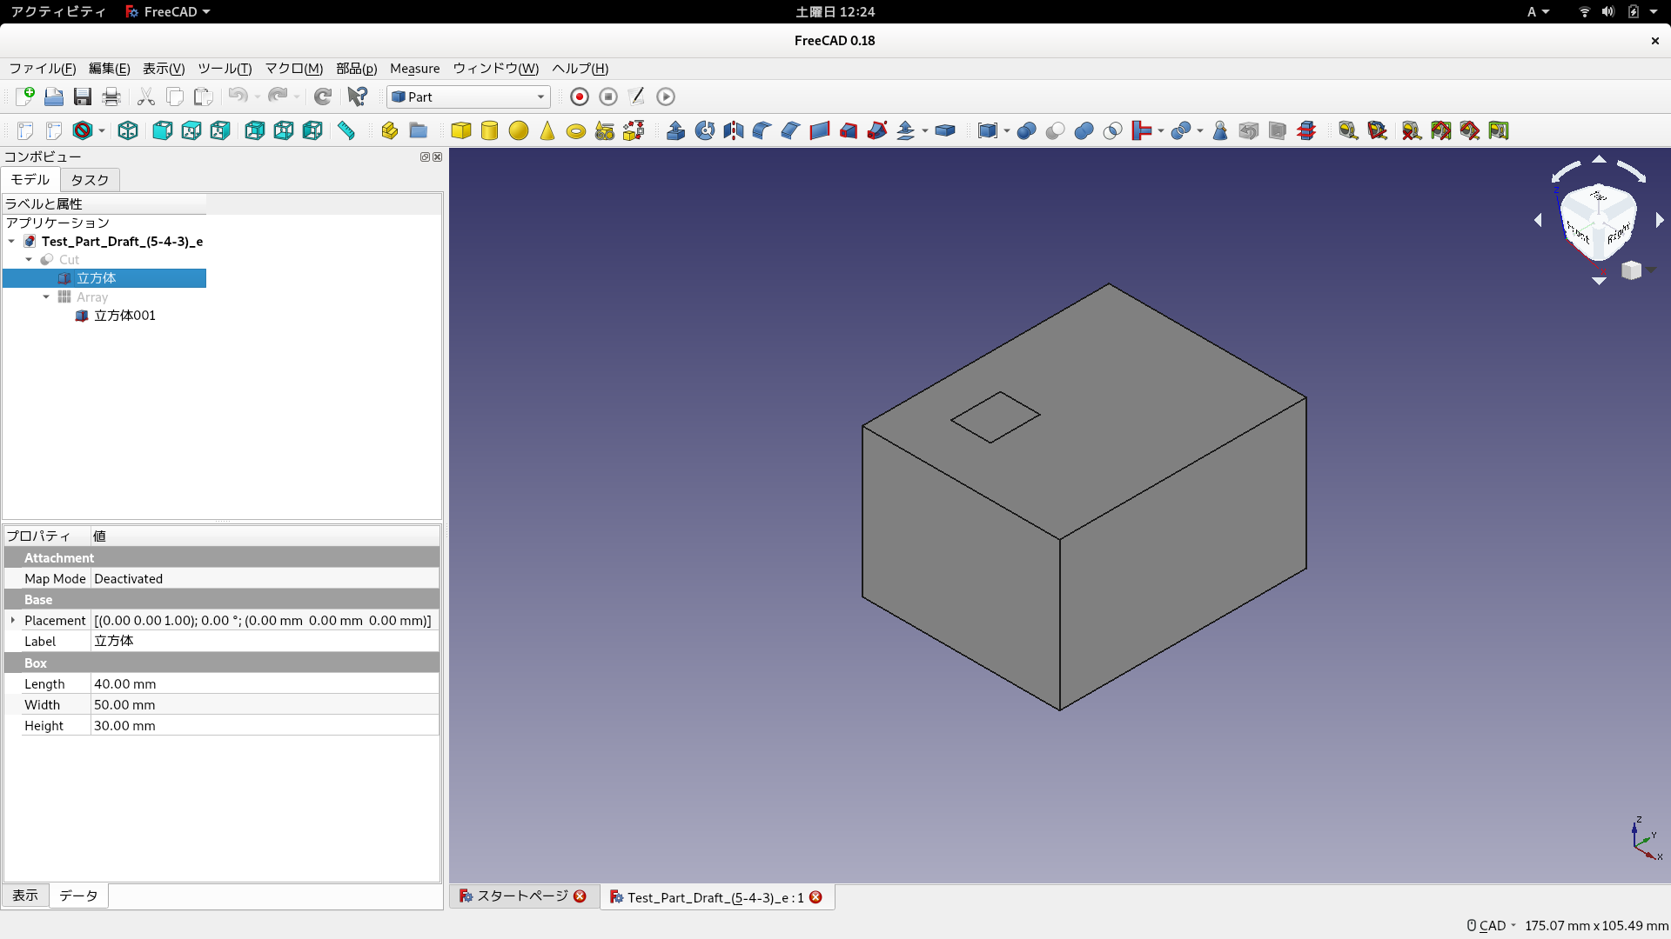Select the Cylinder primitive tool
The width and height of the screenshot is (1671, 939).
pos(490,130)
